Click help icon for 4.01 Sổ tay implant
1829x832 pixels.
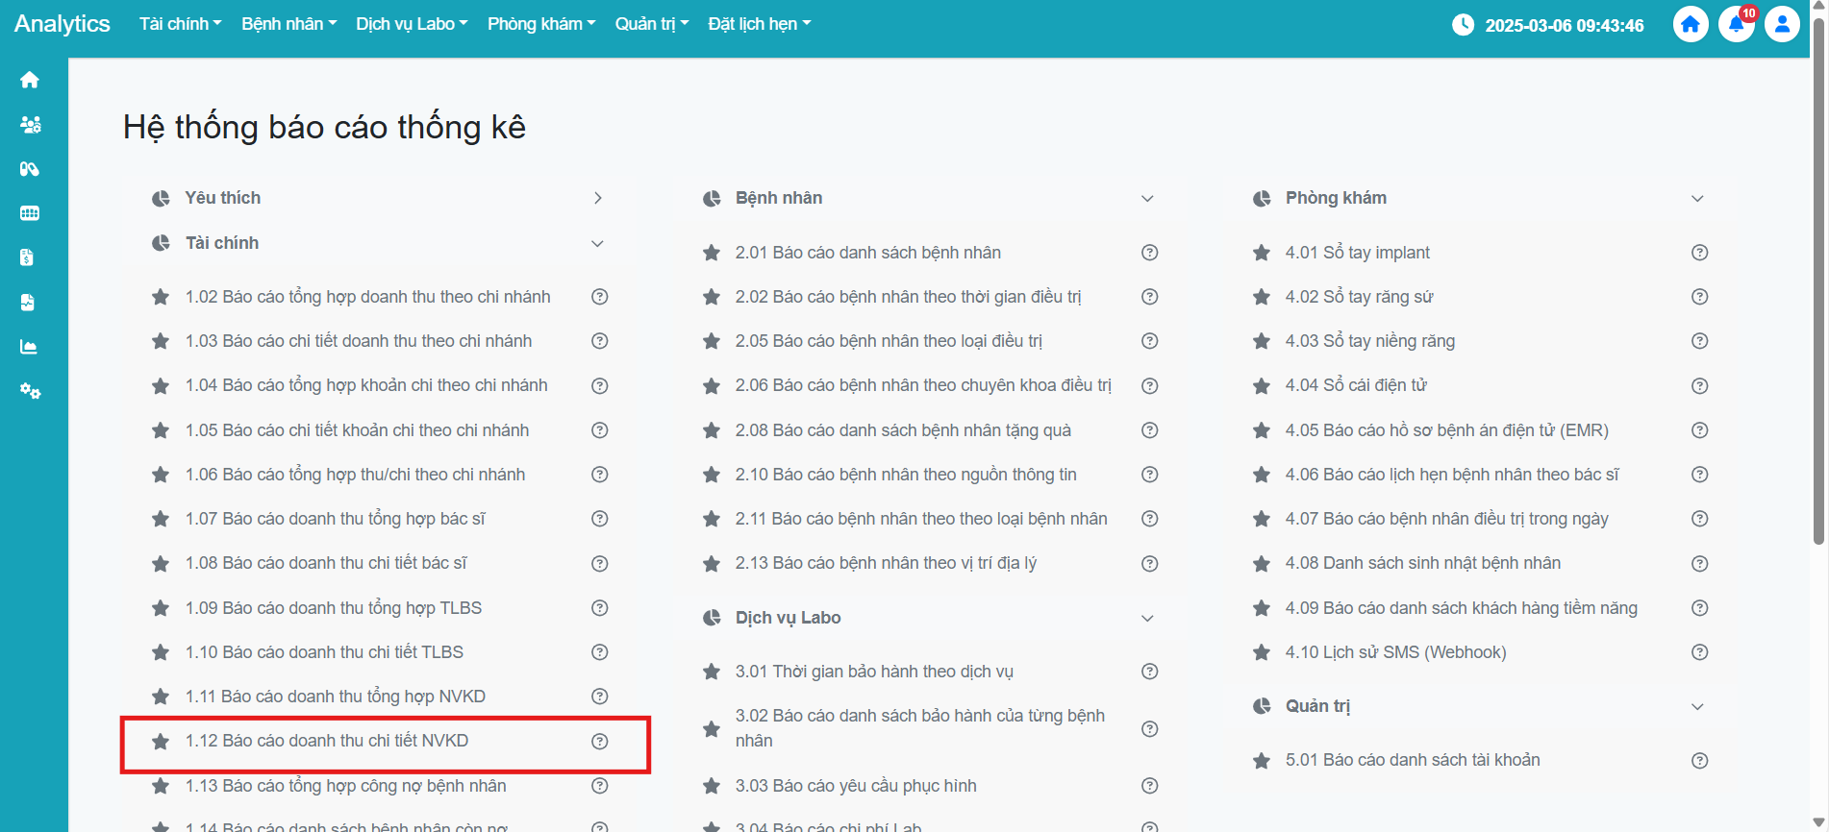click(1699, 253)
